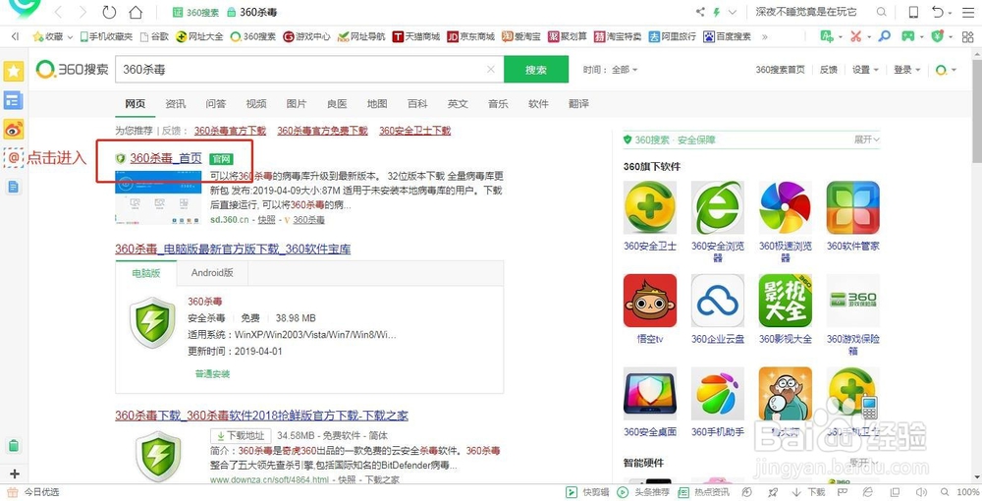Switch to the 资讯 search tab
The image size is (982, 501).
176,104
